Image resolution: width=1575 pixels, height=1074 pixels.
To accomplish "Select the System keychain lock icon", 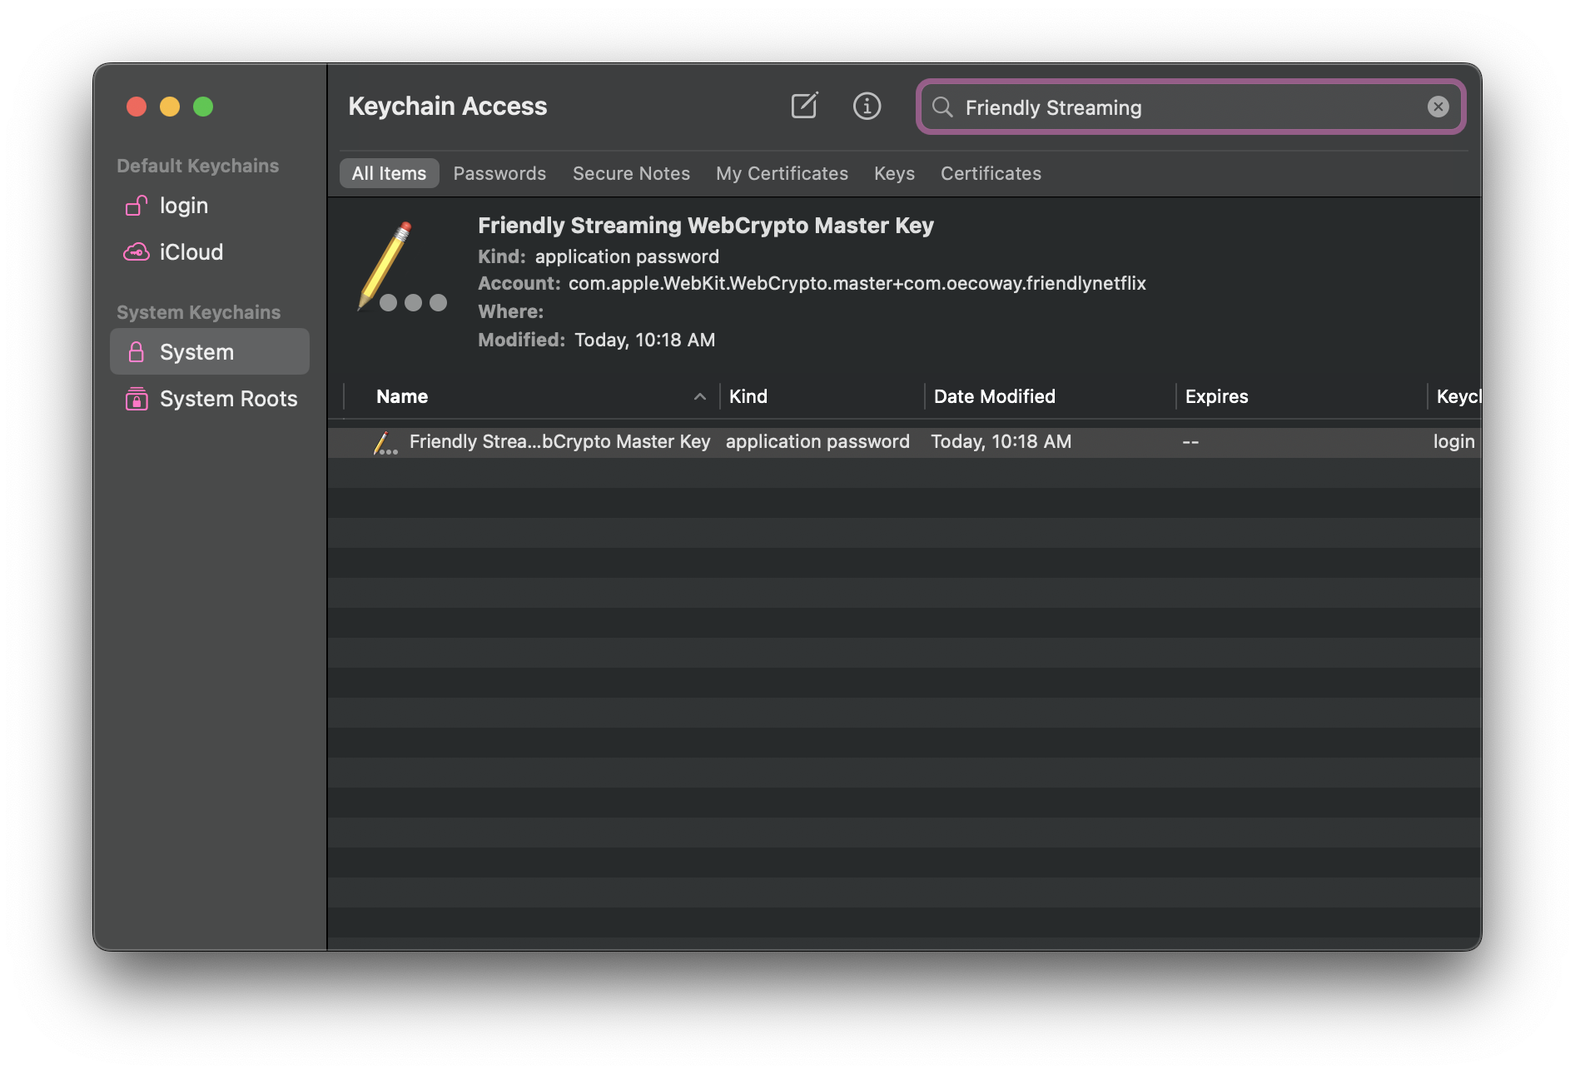I will click(137, 352).
